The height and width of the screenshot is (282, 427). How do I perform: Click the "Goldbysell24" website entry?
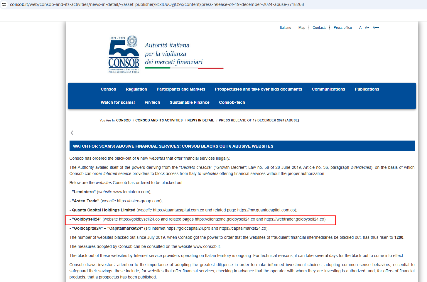[198, 219]
